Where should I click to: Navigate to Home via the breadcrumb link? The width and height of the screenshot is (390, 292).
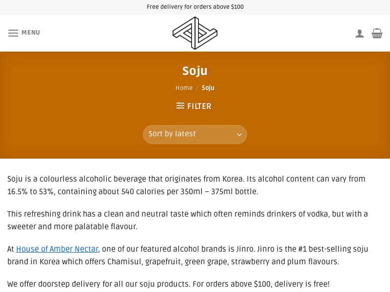[x=184, y=88]
